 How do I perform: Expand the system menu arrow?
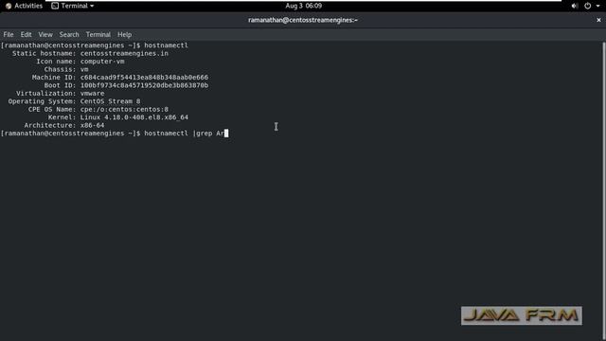[597, 6]
